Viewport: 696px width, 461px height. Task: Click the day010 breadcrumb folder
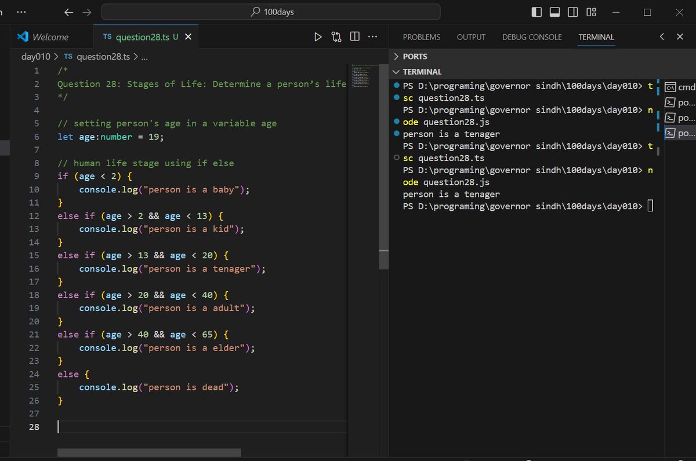35,57
